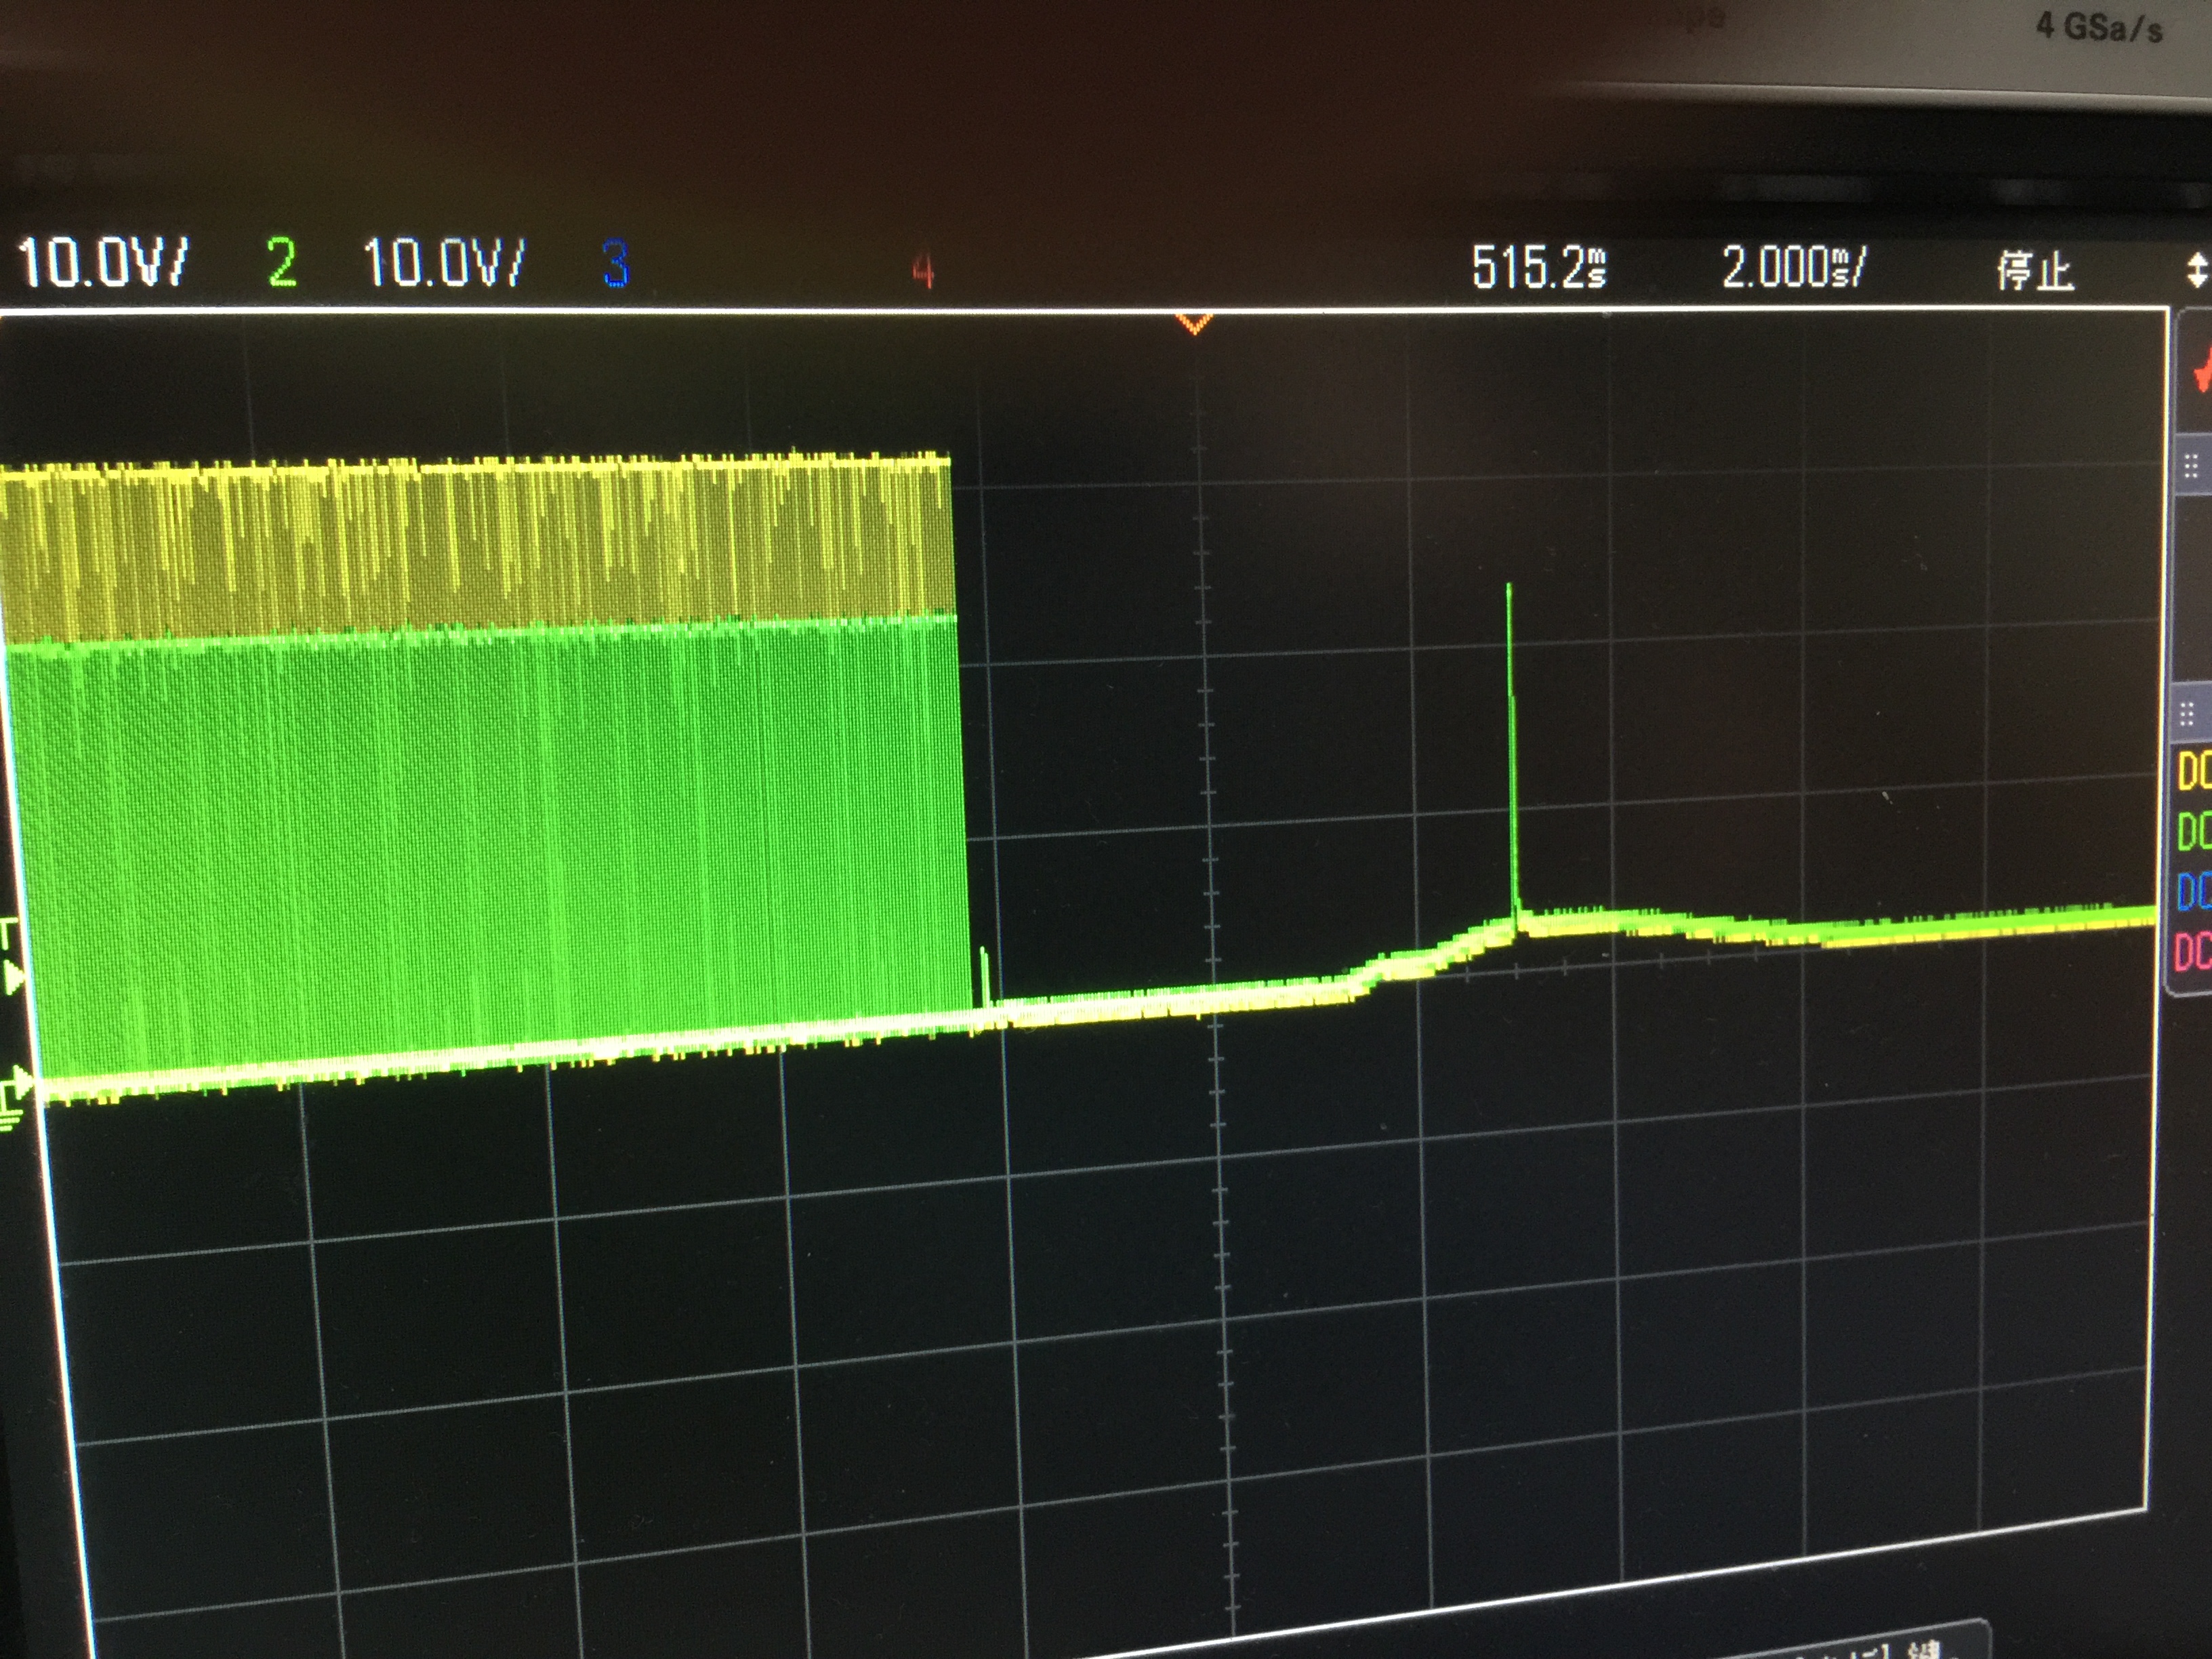Click the up-down arrows icon top right
The height and width of the screenshot is (1659, 2212).
pyautogui.click(x=2197, y=270)
